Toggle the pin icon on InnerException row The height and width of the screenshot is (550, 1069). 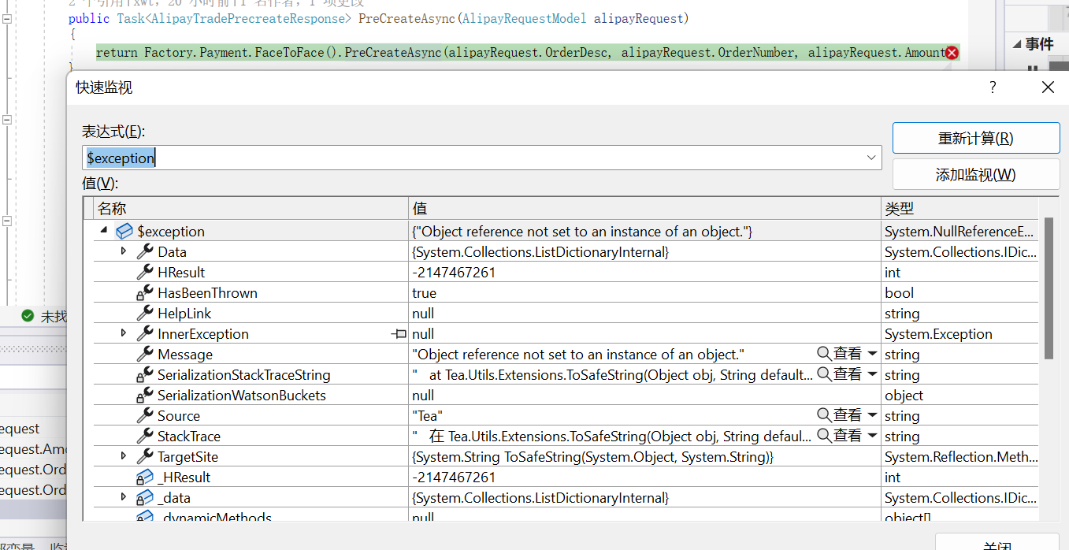tap(398, 333)
